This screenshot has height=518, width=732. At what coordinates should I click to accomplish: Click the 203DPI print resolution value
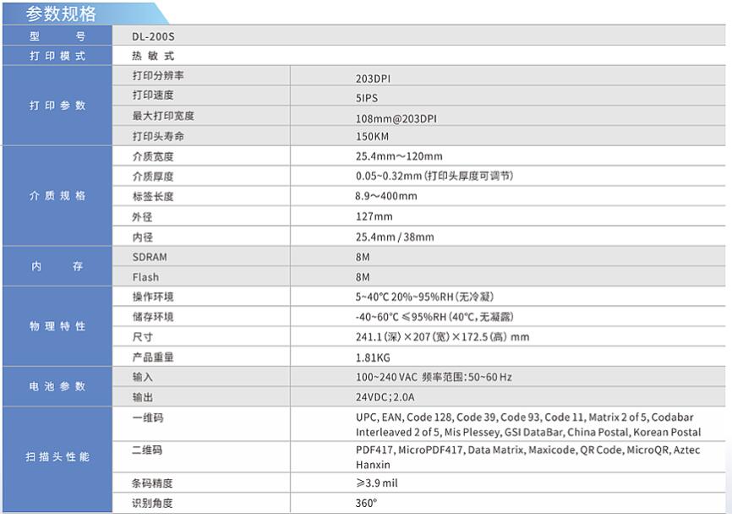(x=373, y=78)
